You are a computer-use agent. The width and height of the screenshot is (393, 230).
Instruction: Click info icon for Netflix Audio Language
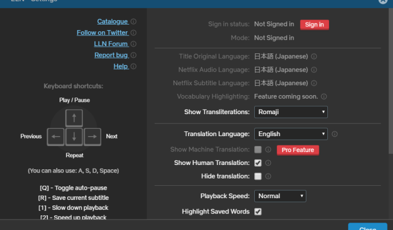314,70
